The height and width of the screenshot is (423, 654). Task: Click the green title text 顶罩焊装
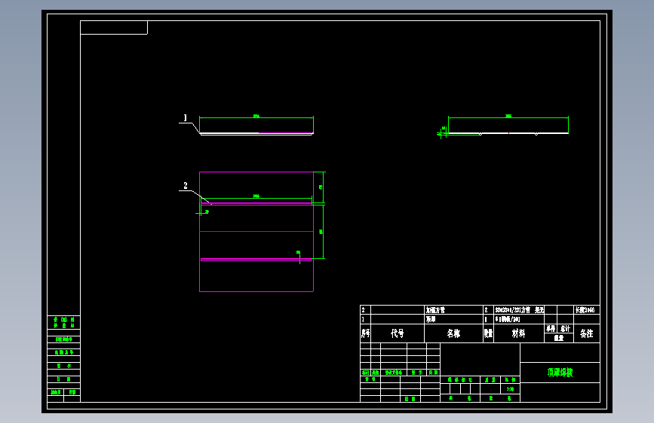coord(560,373)
